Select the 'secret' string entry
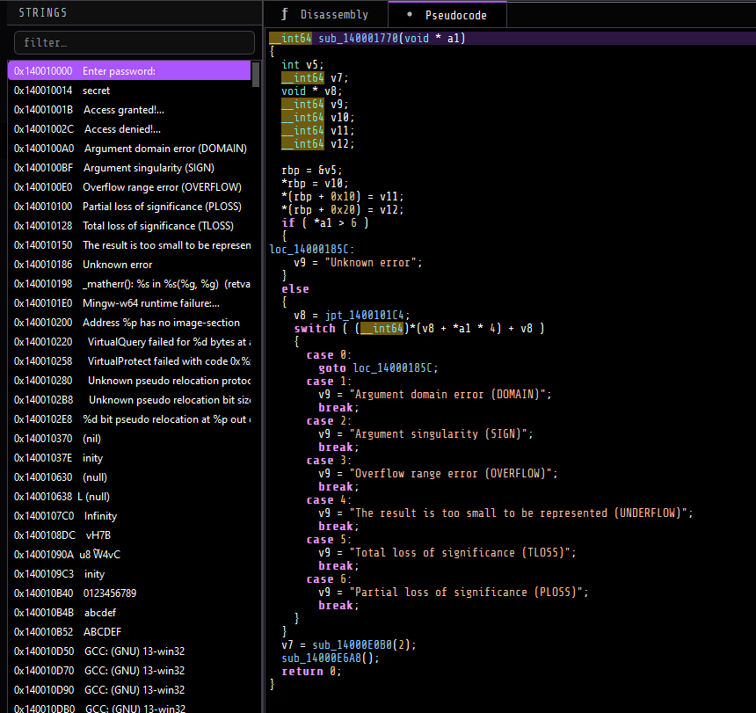This screenshot has height=713, width=756. pyautogui.click(x=129, y=91)
